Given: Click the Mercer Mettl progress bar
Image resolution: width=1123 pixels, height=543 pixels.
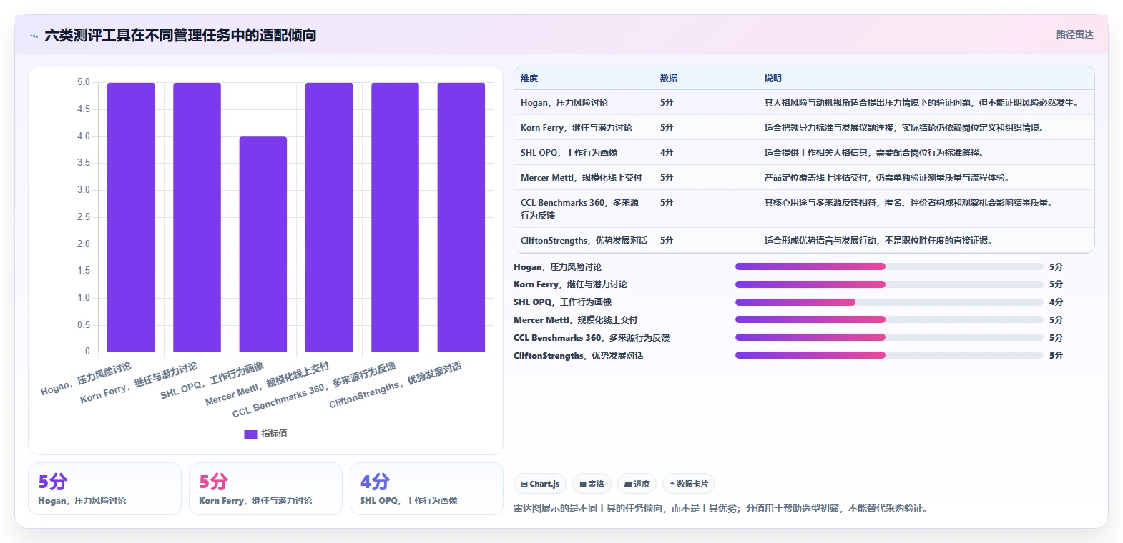Looking at the screenshot, I should coord(889,319).
